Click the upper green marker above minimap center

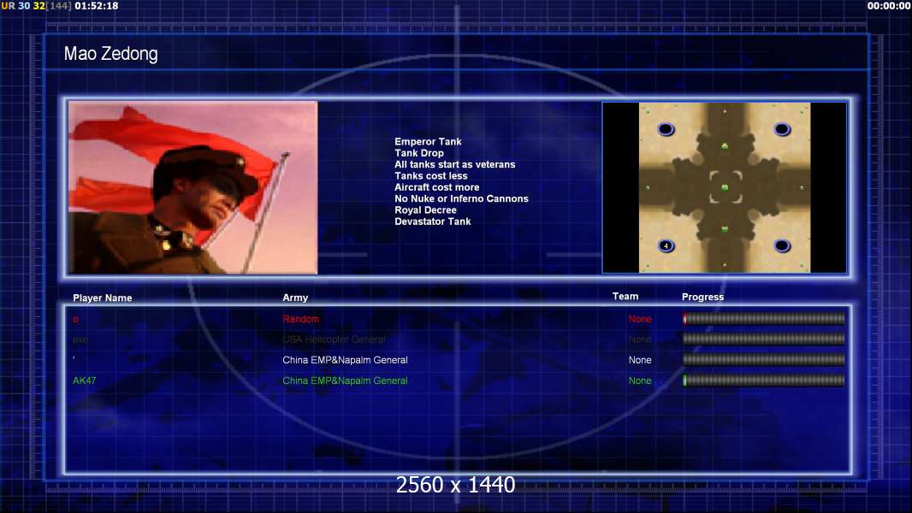725,146
